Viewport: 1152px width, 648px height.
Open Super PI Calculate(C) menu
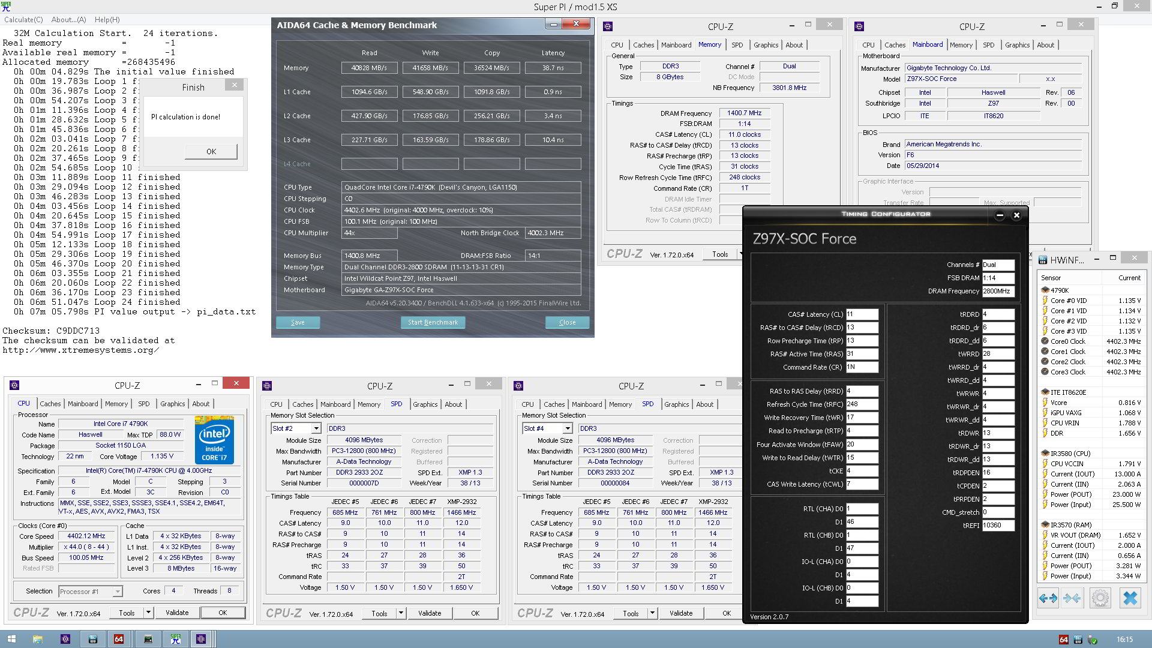click(23, 19)
